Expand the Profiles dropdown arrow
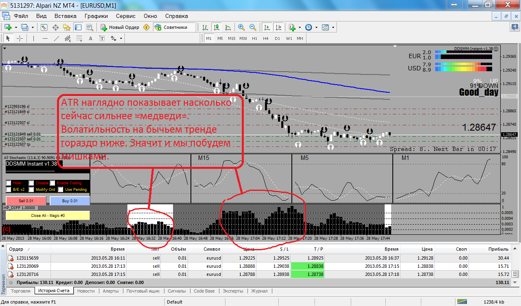The width and height of the screenshot is (521, 306). coord(33,27)
